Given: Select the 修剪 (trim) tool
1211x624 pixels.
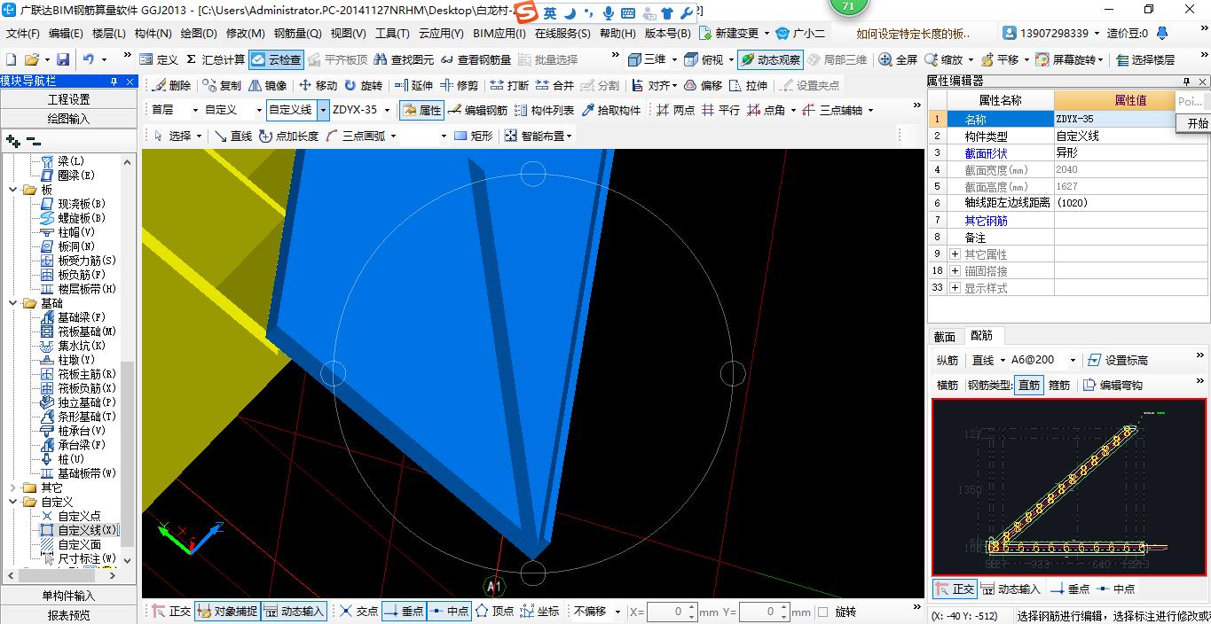Looking at the screenshot, I should point(460,86).
